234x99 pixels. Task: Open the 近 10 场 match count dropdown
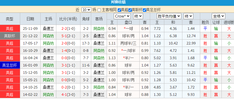pyautogui.click(x=86, y=10)
